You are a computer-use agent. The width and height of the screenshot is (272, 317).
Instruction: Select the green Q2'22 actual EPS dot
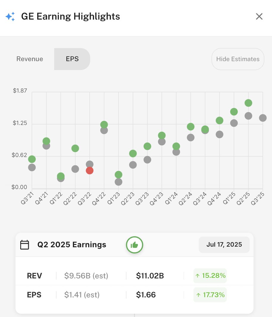(x=75, y=148)
